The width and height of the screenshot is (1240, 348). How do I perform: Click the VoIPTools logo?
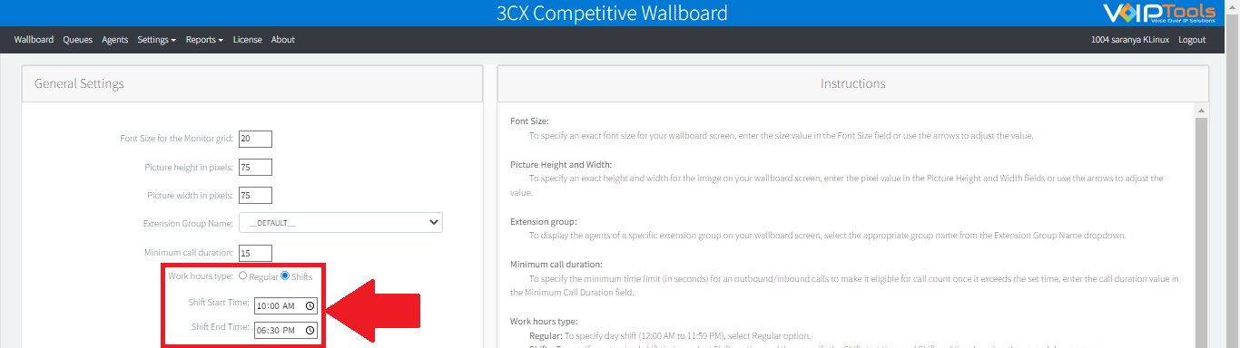point(1165,13)
